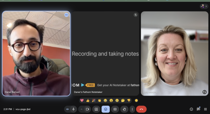Raise your hand

click(x=124, y=109)
